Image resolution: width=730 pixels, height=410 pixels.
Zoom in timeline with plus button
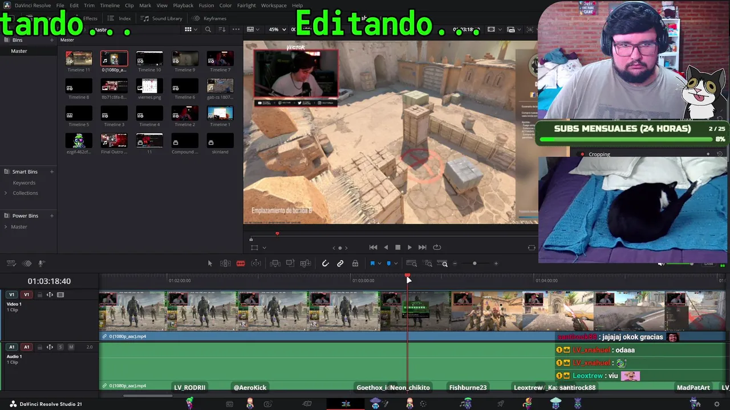496,264
